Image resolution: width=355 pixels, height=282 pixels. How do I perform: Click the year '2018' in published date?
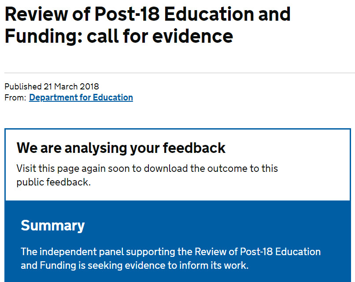coord(89,86)
